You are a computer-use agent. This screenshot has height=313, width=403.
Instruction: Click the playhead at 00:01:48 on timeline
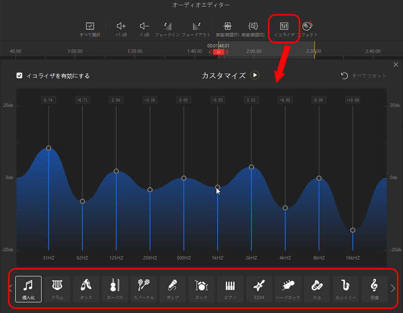pos(219,51)
